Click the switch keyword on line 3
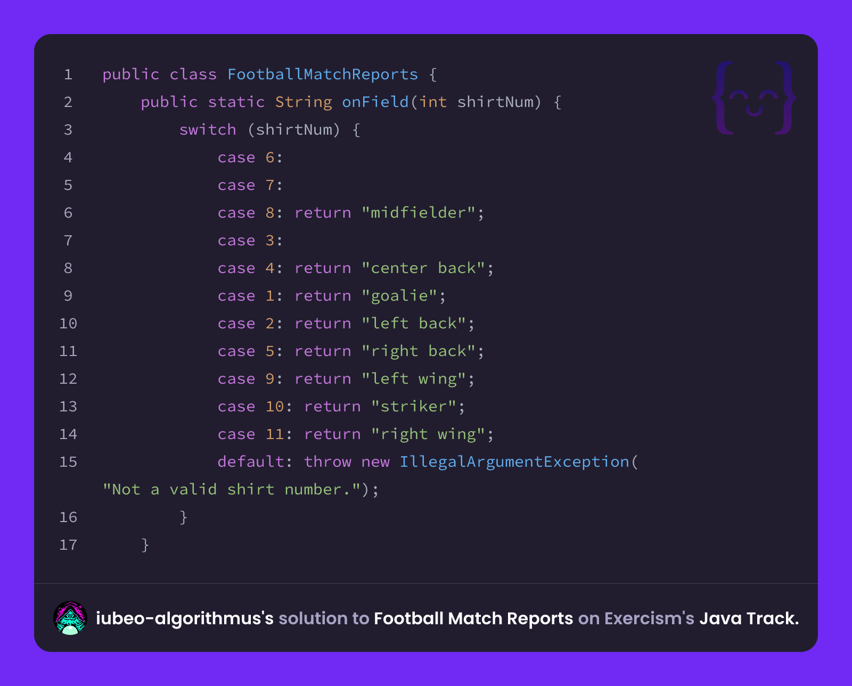The image size is (852, 686). click(x=208, y=130)
